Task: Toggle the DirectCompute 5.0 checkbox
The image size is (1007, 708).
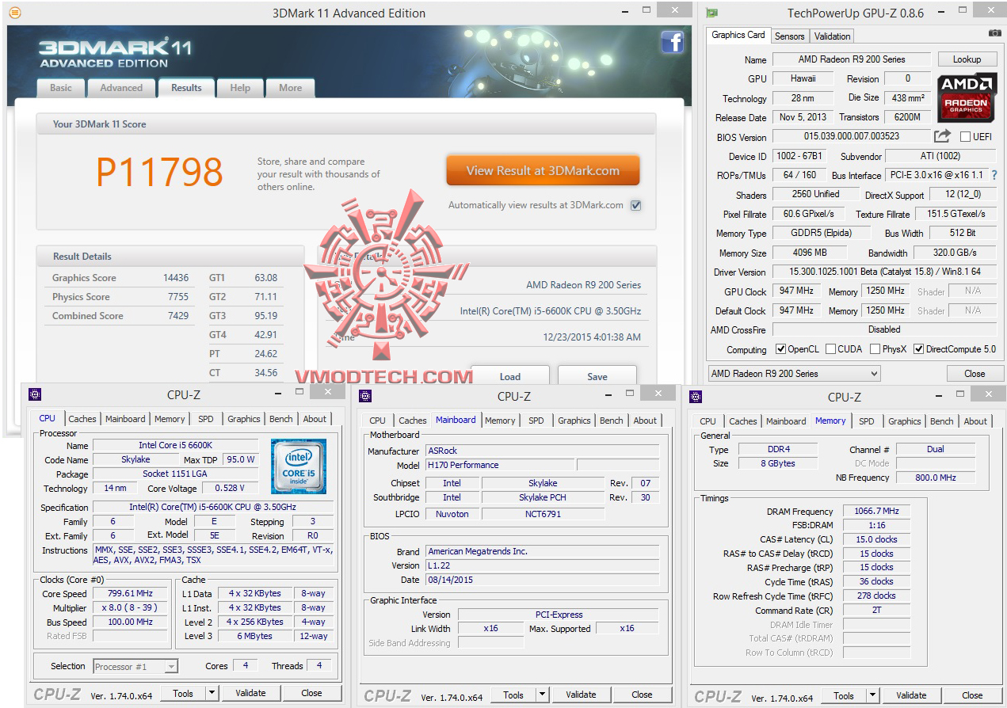Action: tap(918, 349)
